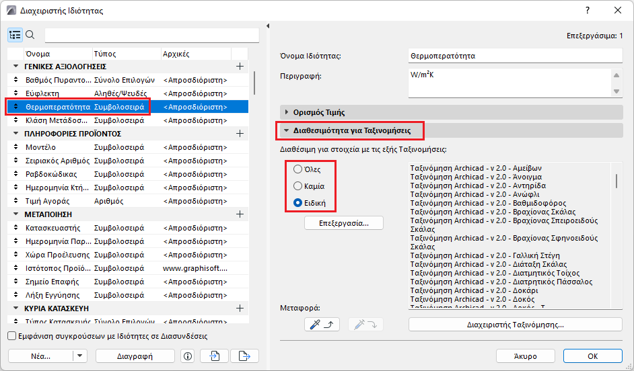Sort by Όνομα column header
The width and height of the screenshot is (634, 371).
[59, 54]
